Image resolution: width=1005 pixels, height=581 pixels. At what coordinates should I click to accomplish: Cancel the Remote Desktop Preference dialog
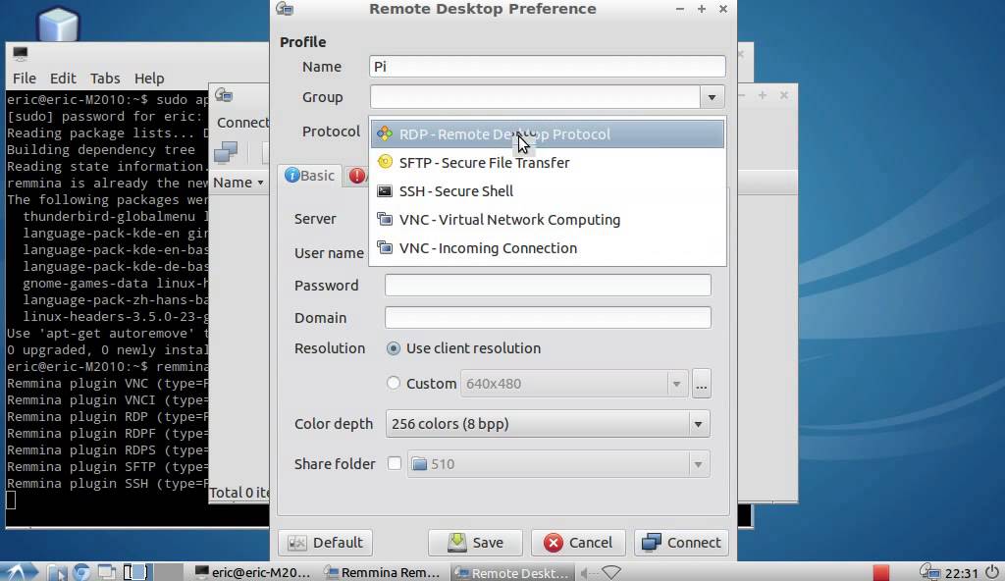click(x=577, y=543)
